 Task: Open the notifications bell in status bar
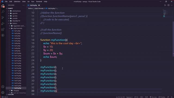pos(172,97)
